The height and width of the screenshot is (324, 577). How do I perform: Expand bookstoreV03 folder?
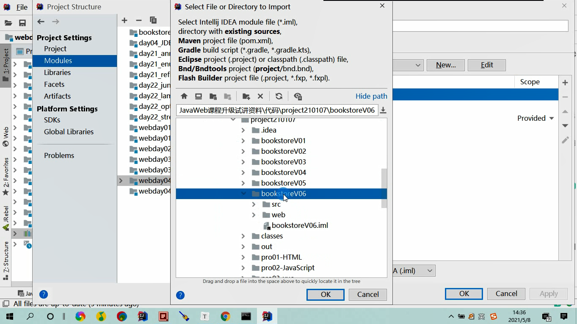[x=243, y=162]
